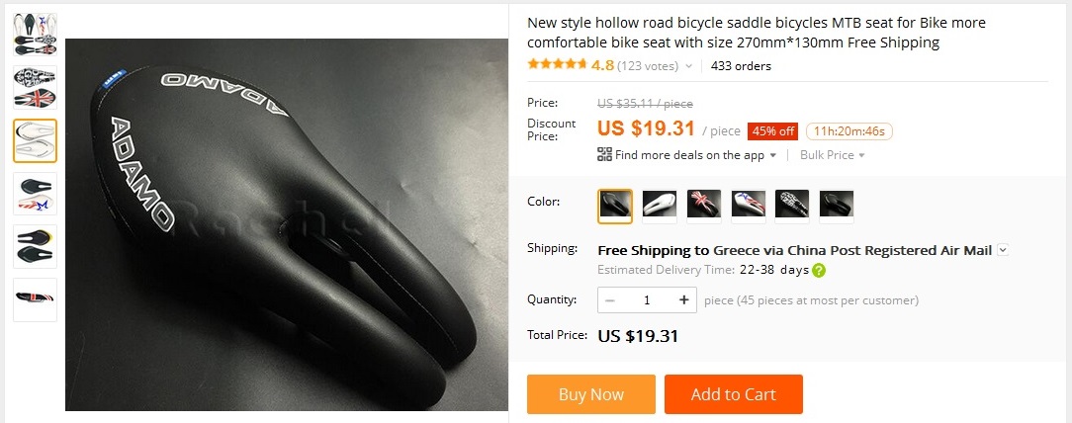Select the black saddle color option
The width and height of the screenshot is (1072, 423).
tap(615, 207)
